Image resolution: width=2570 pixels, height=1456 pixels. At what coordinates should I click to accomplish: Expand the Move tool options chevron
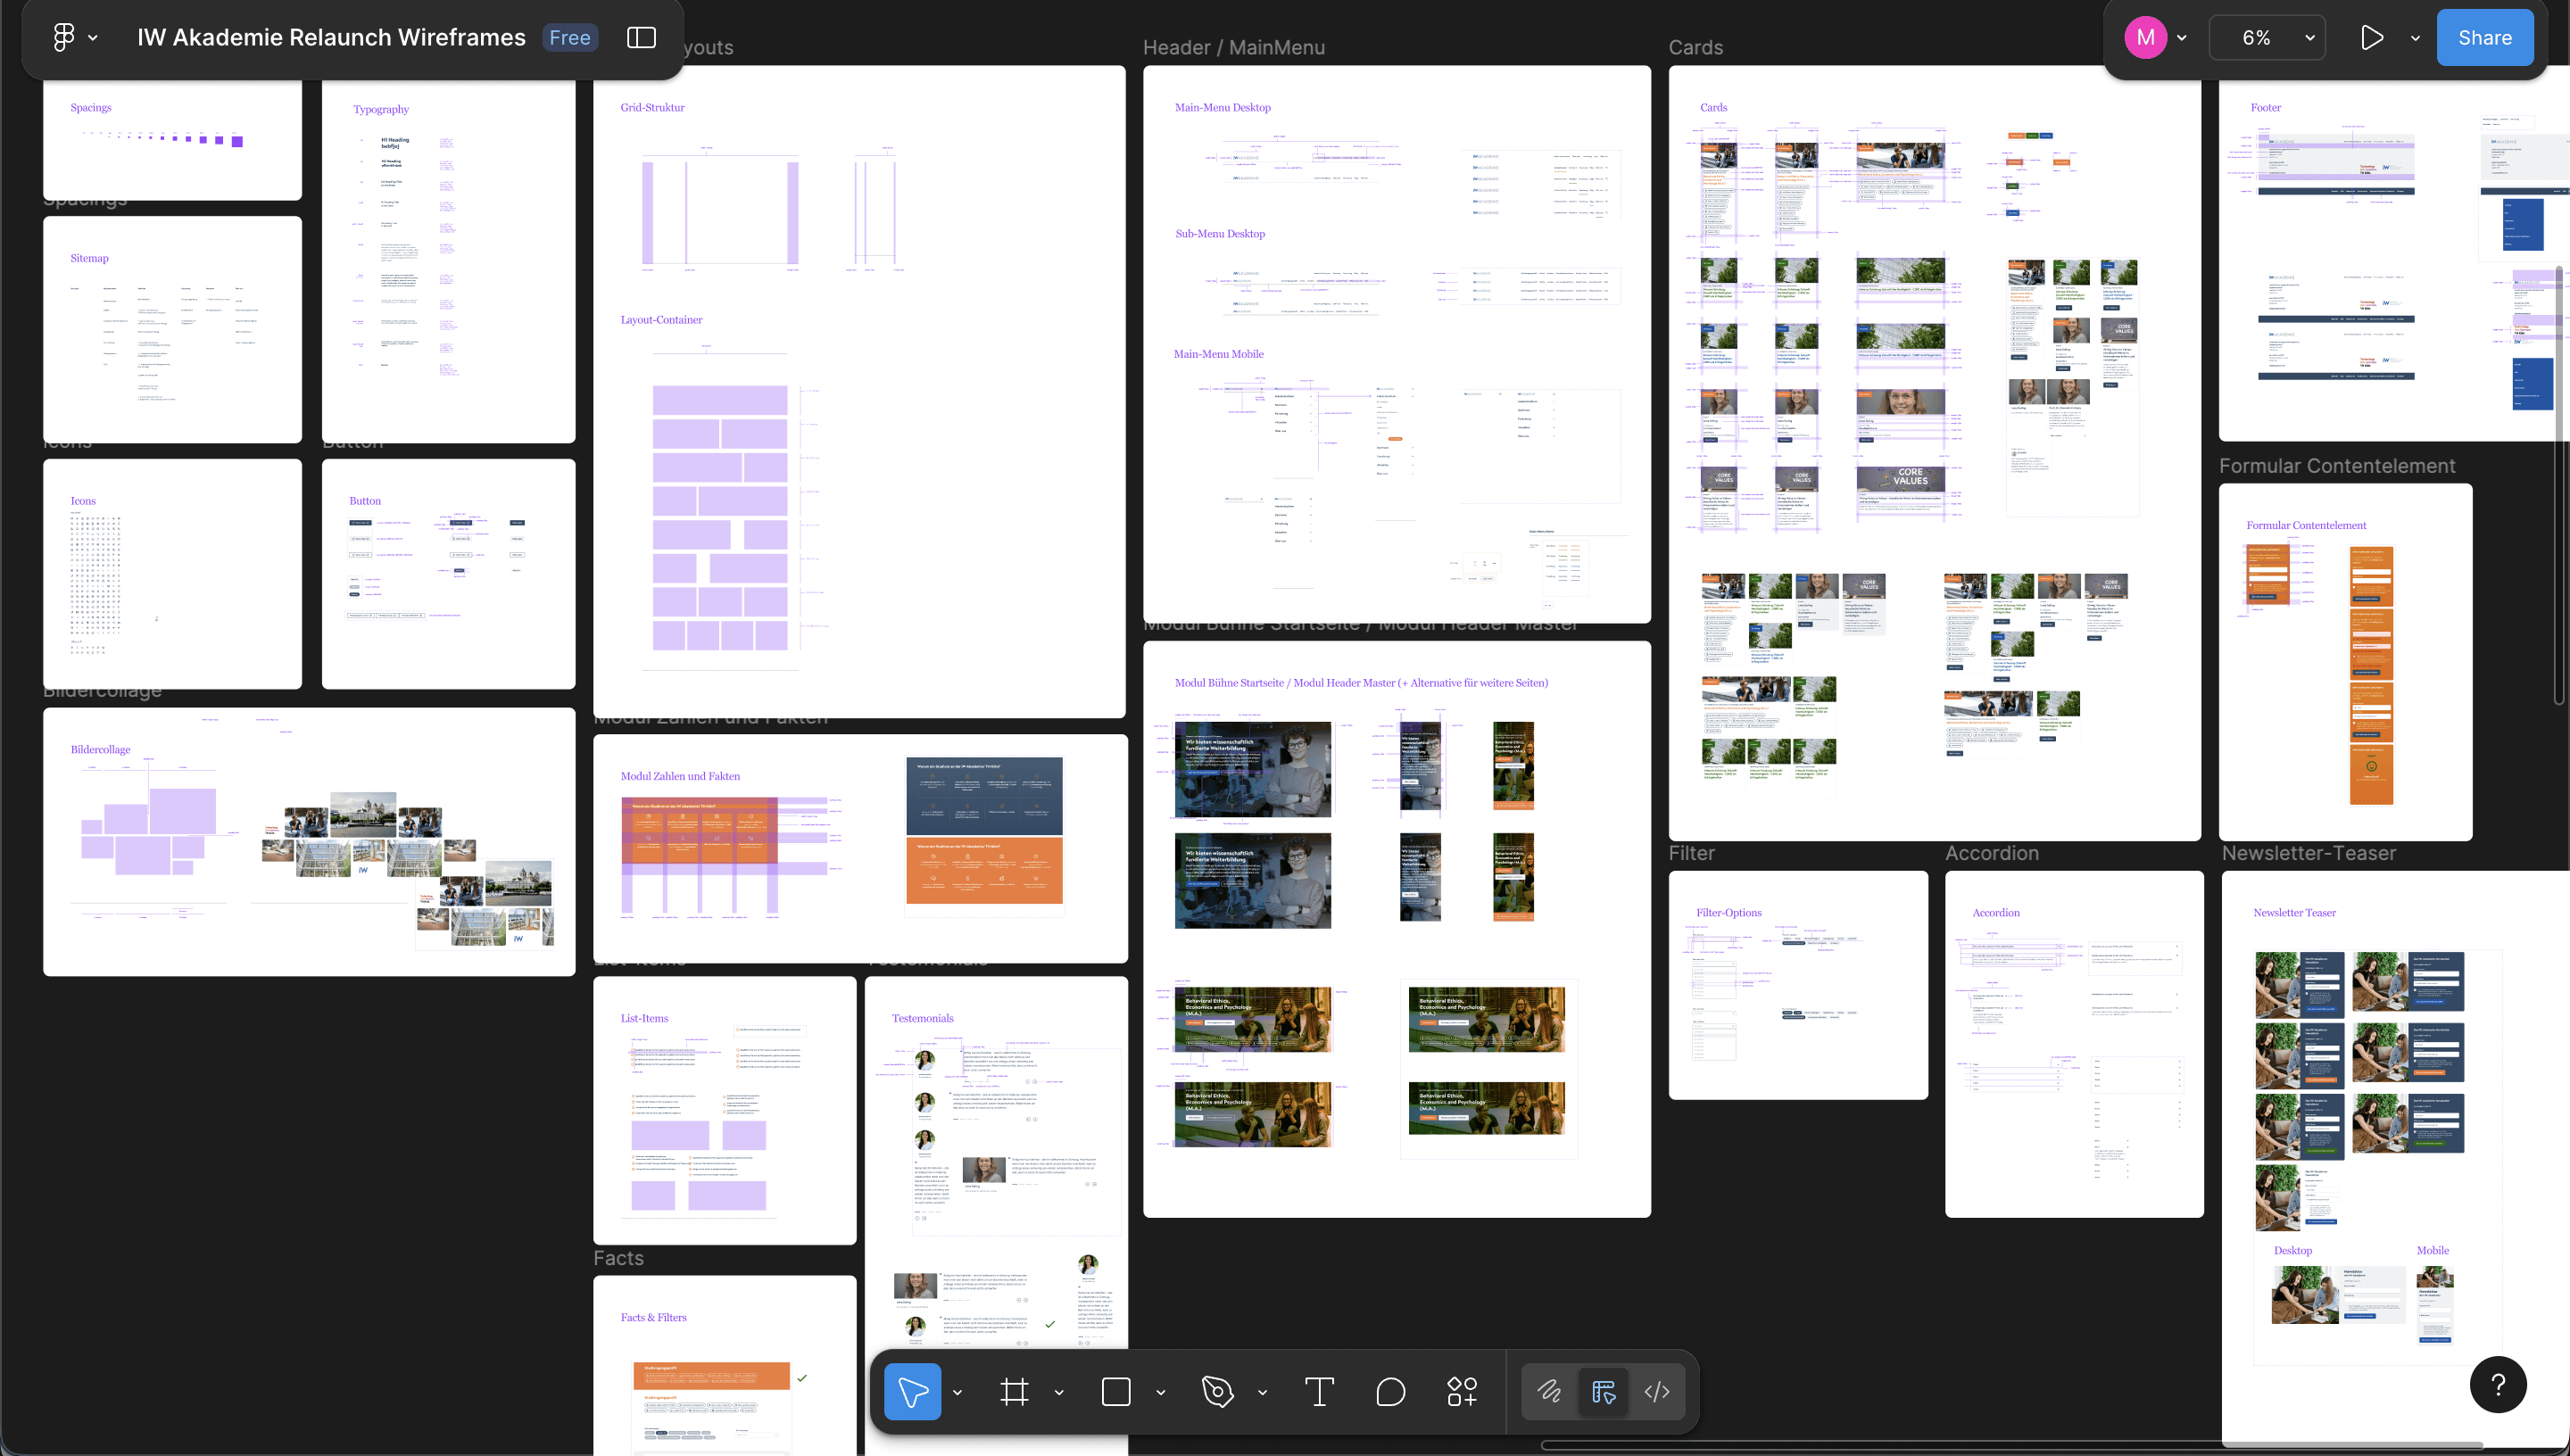[957, 1392]
